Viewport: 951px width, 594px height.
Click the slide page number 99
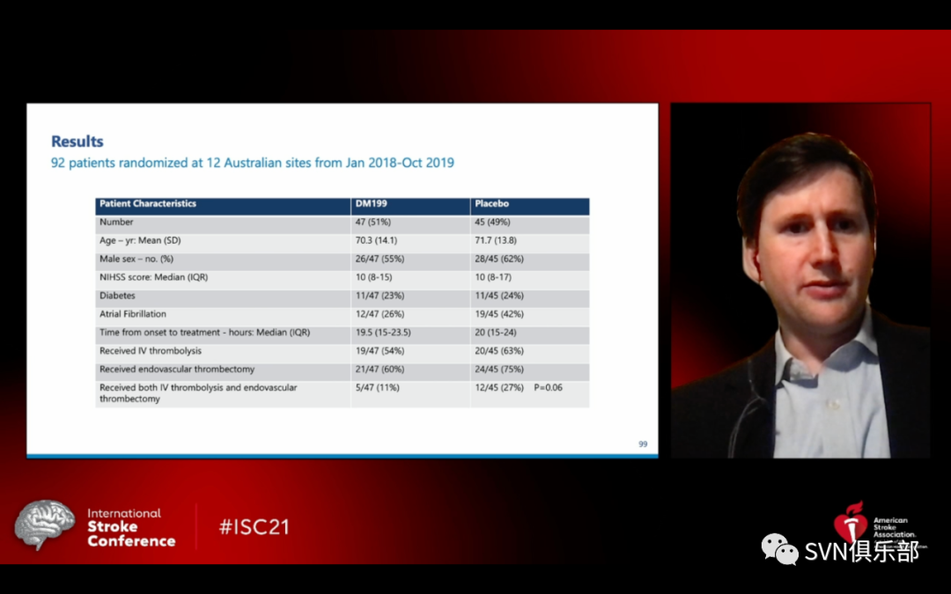point(643,444)
